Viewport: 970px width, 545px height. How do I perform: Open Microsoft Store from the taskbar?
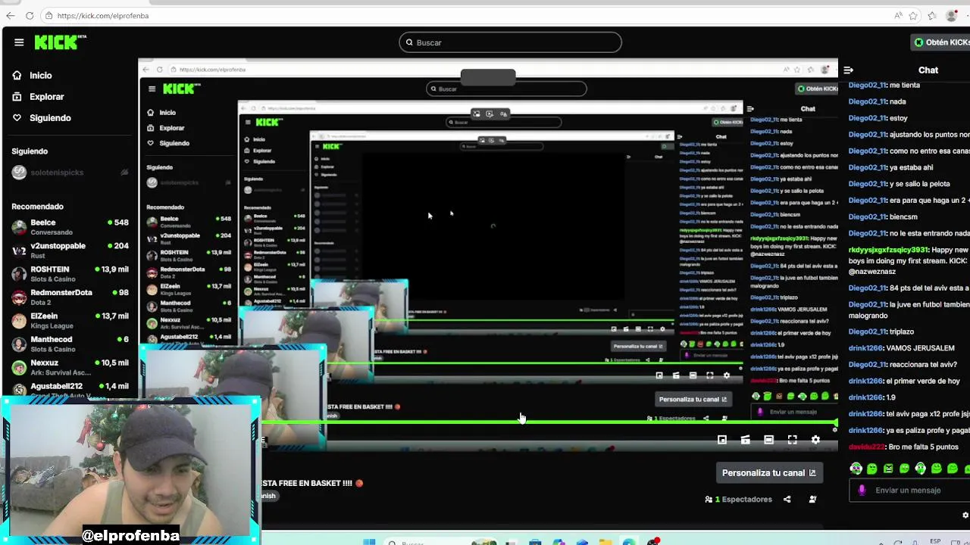(535, 542)
